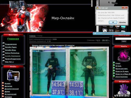Click the megaphone icon beside Поздравления

[x=3, y=43]
